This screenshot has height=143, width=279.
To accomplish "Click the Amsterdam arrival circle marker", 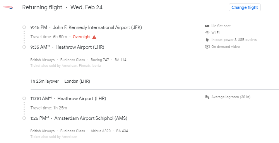I will tap(24, 118).
